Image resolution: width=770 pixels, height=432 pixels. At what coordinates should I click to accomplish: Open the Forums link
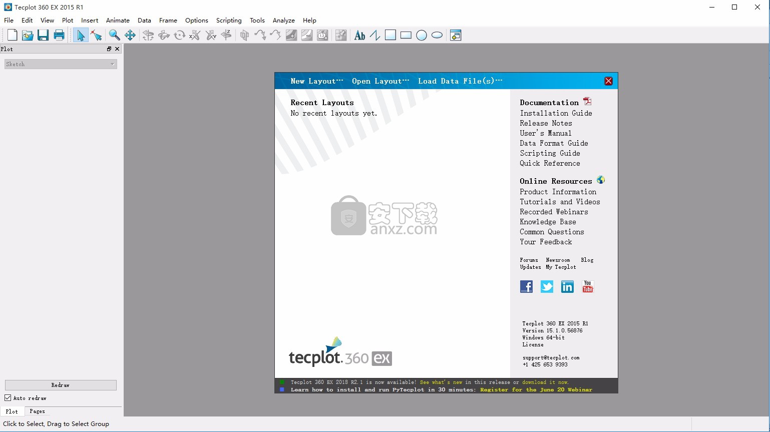[x=529, y=260]
